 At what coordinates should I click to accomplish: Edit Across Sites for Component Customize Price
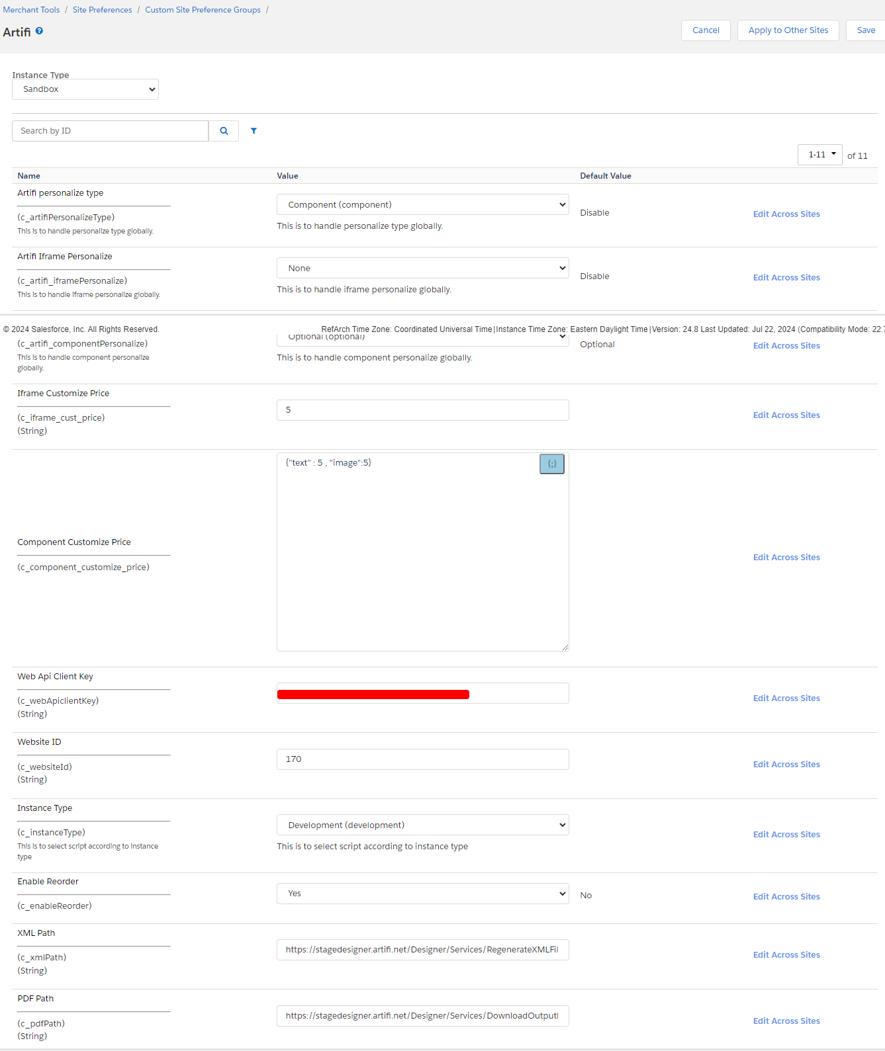786,558
